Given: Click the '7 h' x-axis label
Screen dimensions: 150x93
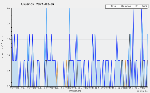Looking at the screenshot, I should (51, 88).
